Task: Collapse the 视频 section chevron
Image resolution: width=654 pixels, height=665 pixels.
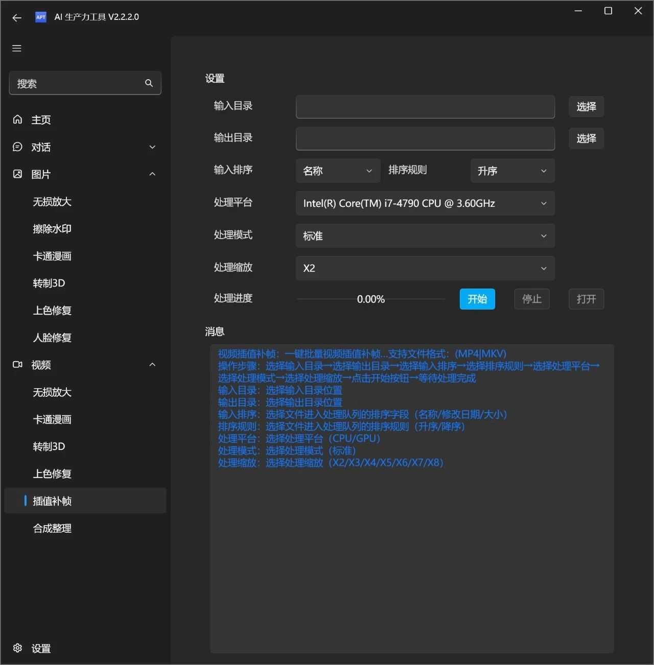Action: (x=152, y=365)
